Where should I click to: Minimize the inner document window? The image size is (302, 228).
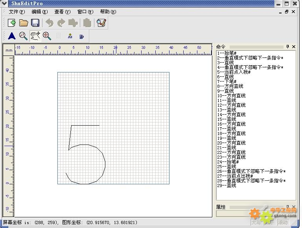point(280,12)
